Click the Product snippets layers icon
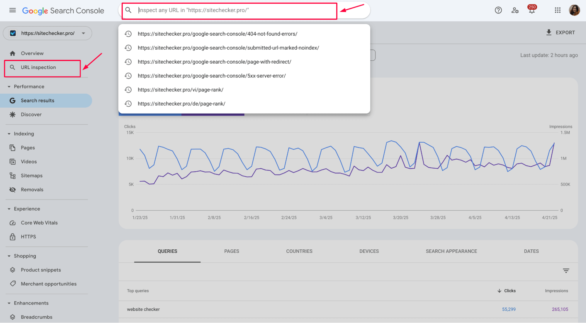 (x=12, y=270)
